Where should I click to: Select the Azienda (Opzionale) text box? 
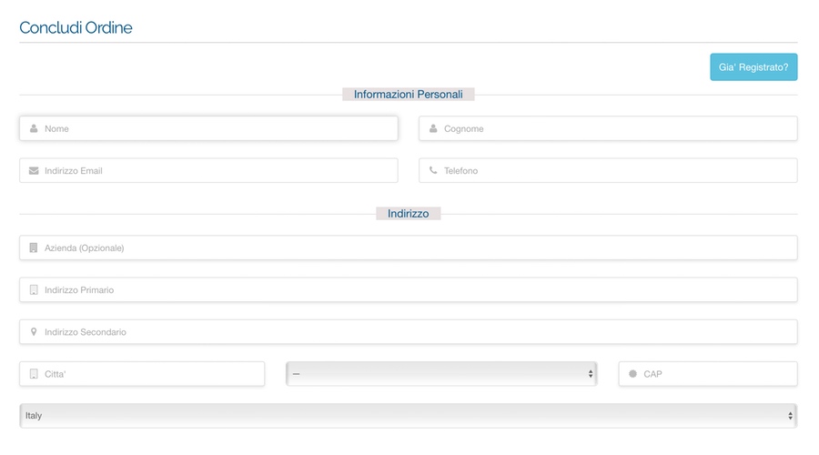point(408,248)
